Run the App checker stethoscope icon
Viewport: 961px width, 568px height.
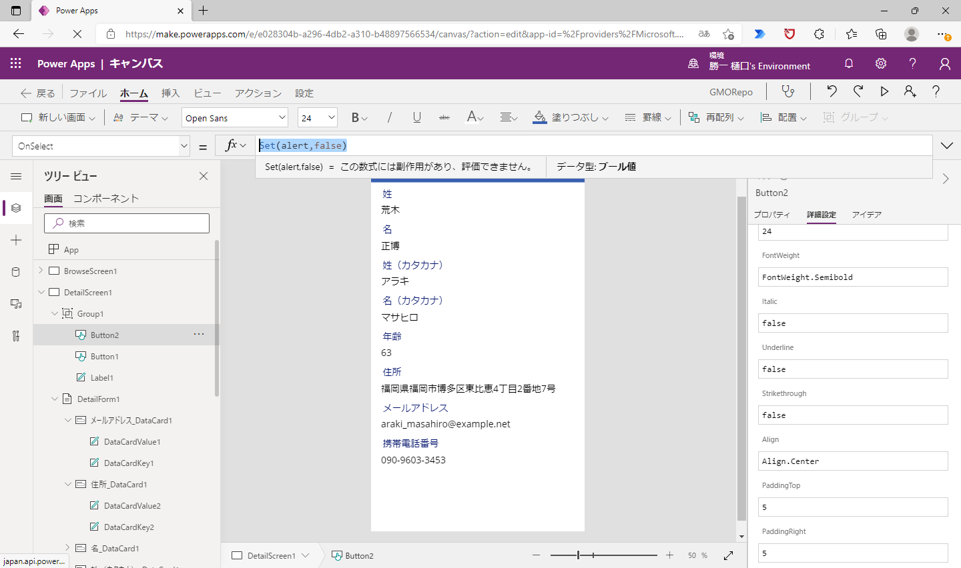pyautogui.click(x=788, y=92)
